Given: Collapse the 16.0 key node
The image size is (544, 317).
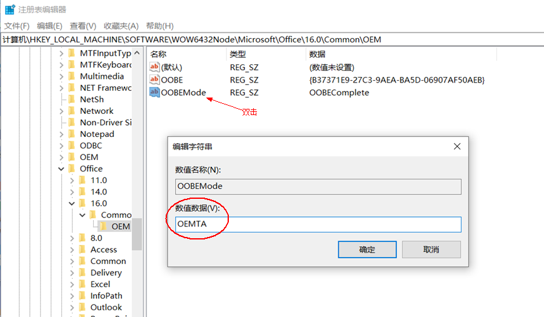Looking at the screenshot, I should [x=72, y=203].
